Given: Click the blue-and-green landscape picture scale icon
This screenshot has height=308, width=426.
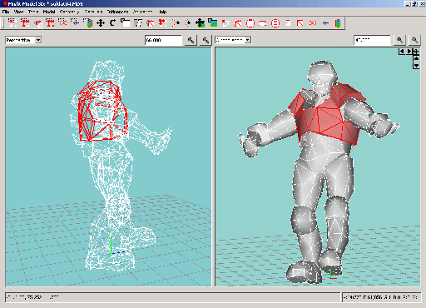Looking at the screenshot, I should coord(213,22).
